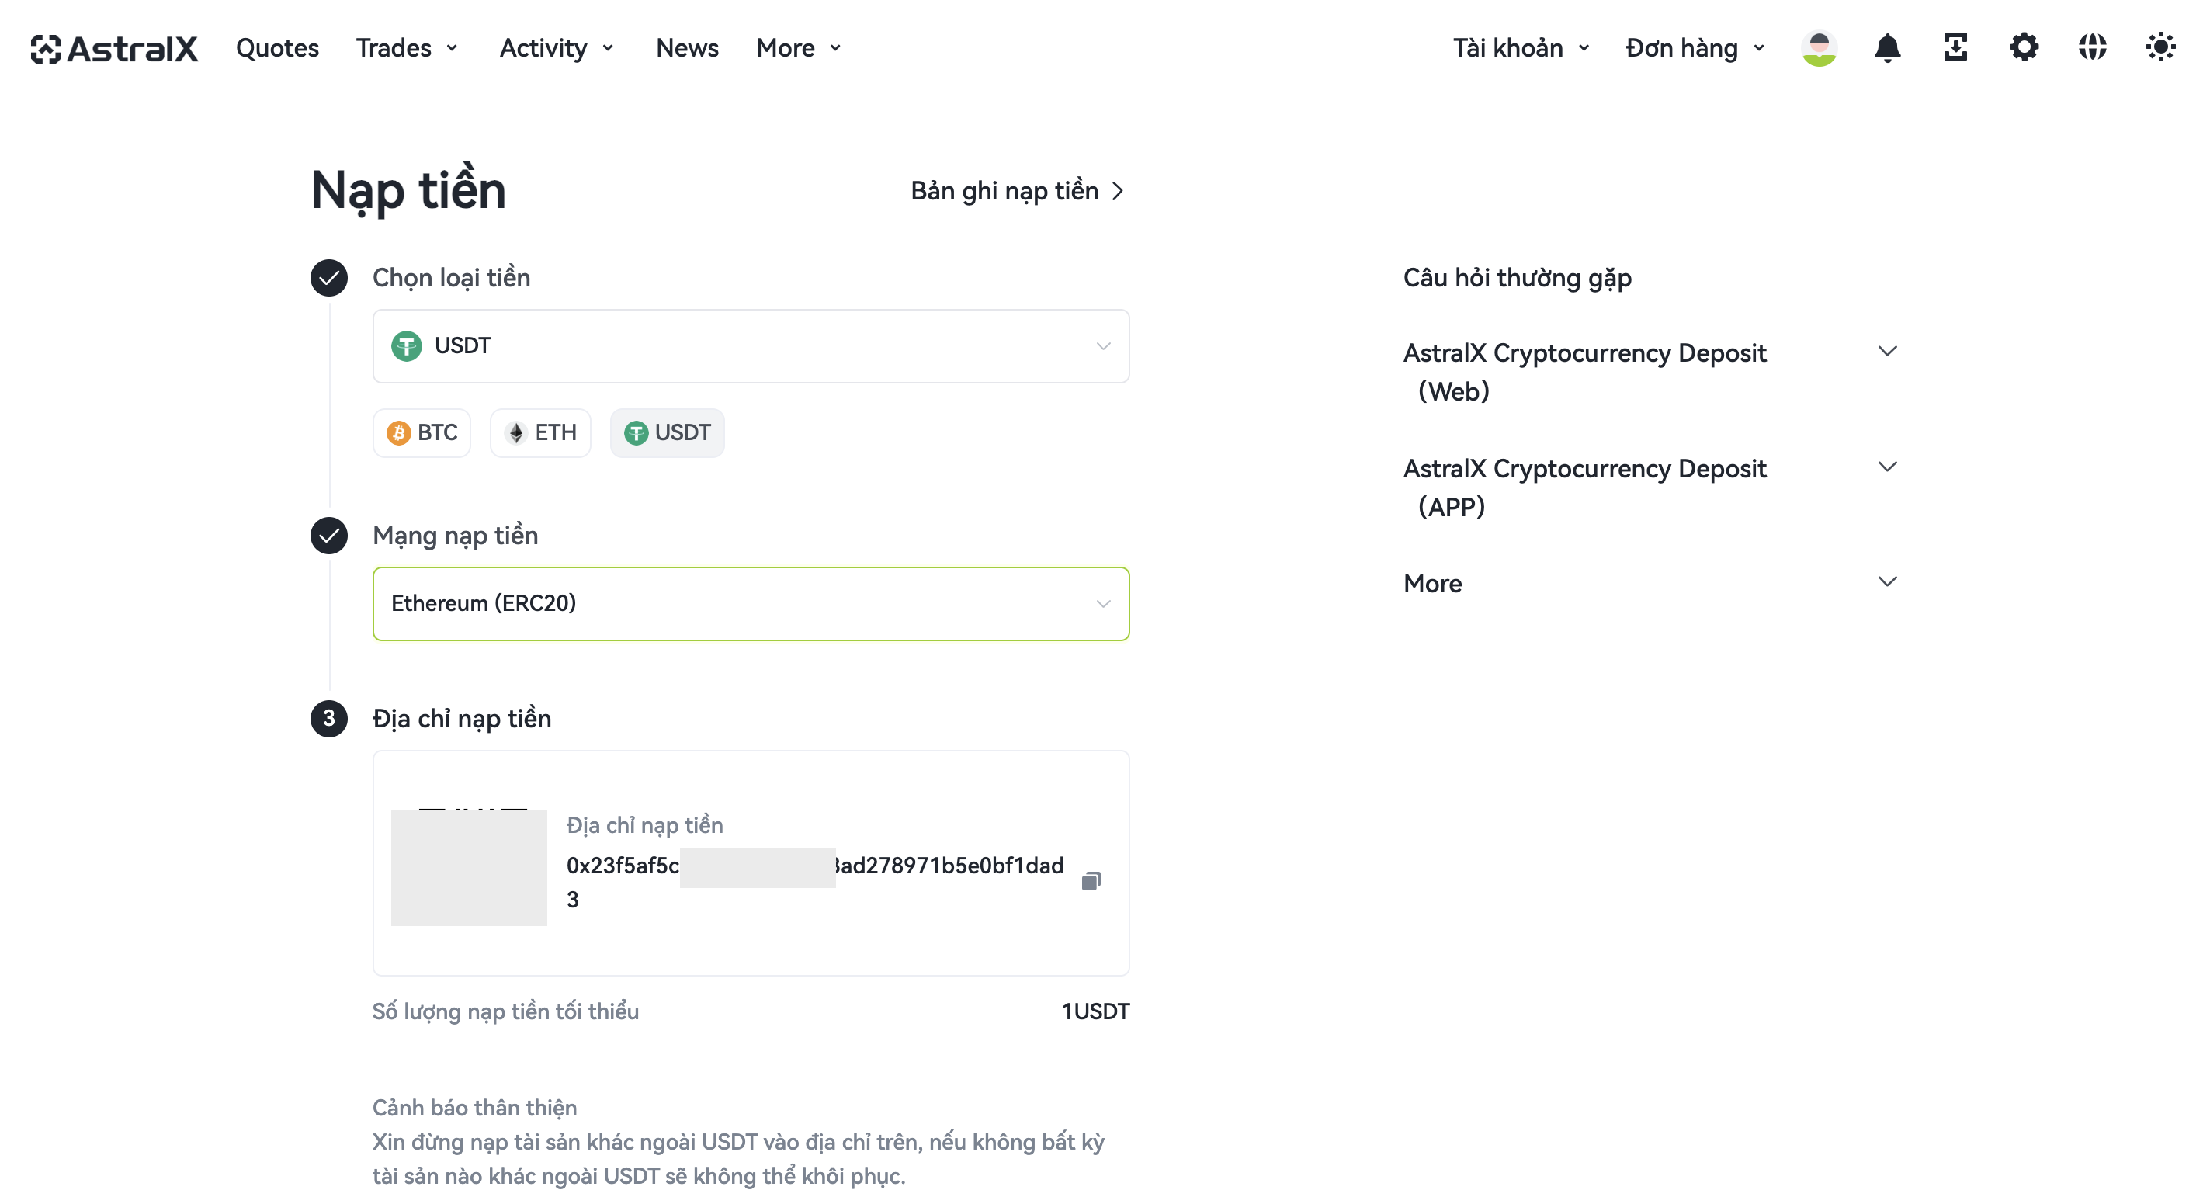Viewport: 2203px width, 1197px height.
Task: Open the Ethereum (ERC20) network dropdown
Action: [x=751, y=604]
